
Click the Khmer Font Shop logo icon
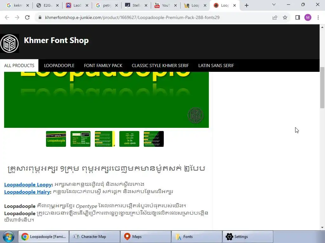10,43
